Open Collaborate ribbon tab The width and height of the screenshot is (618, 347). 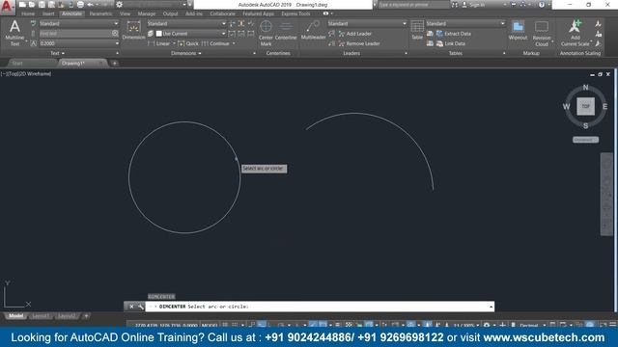coord(222,13)
